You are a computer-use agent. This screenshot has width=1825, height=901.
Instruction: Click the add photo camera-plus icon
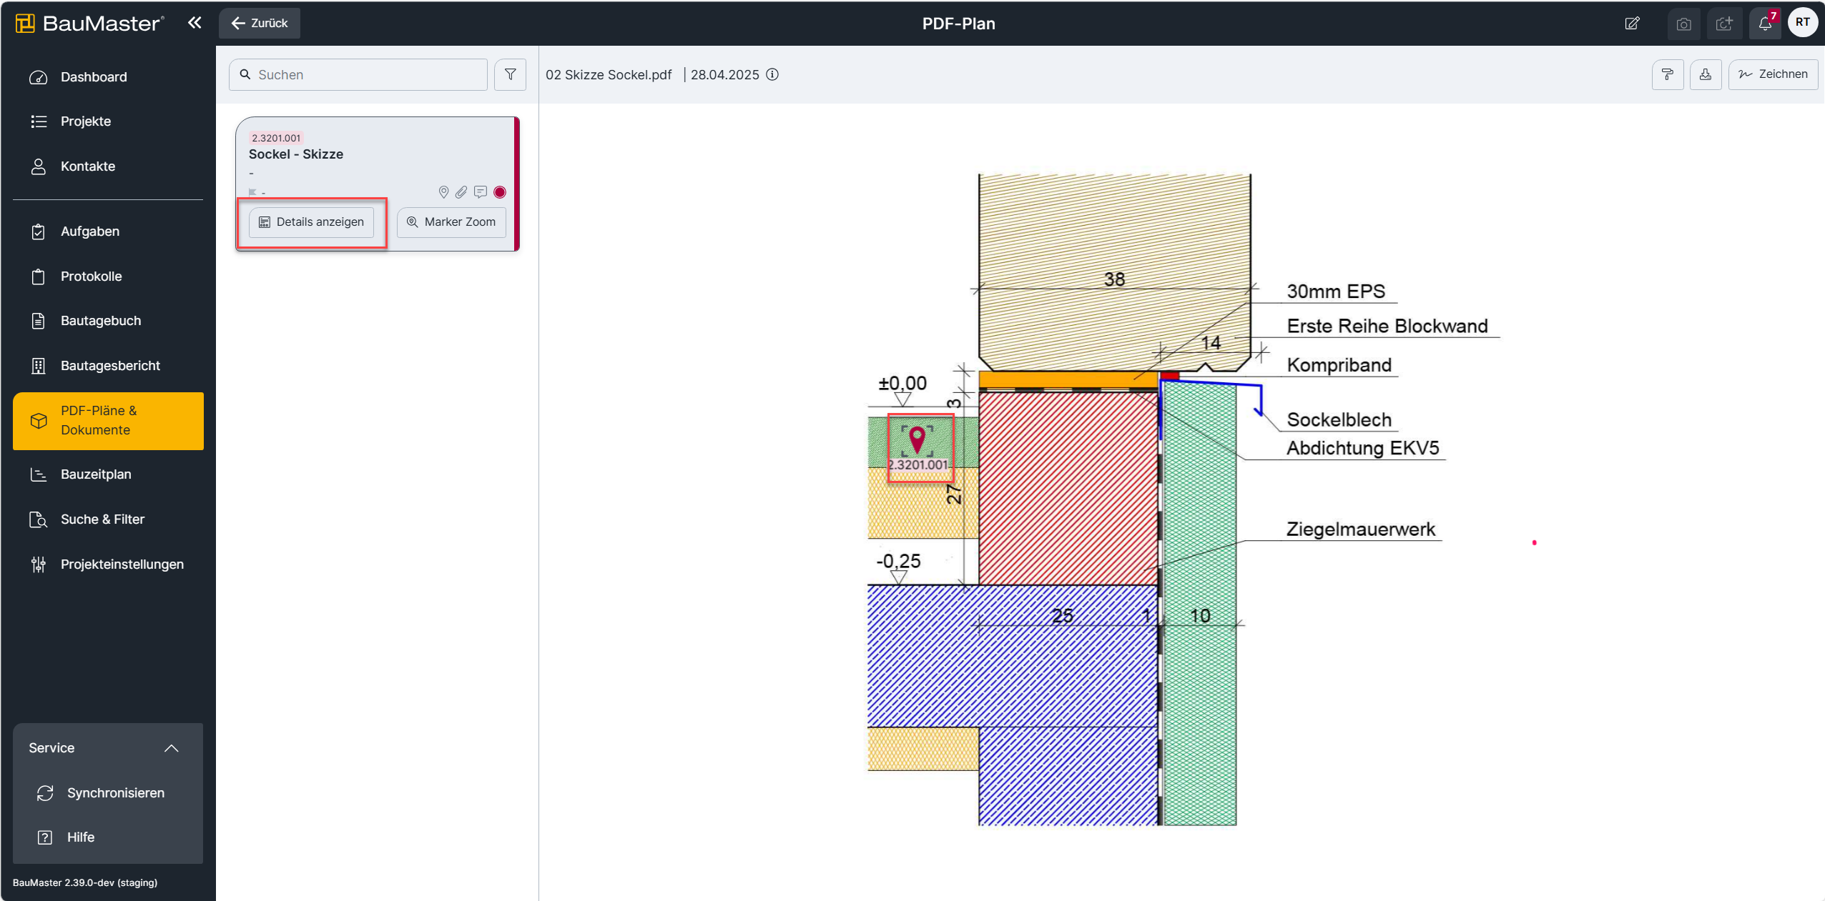click(x=1724, y=24)
